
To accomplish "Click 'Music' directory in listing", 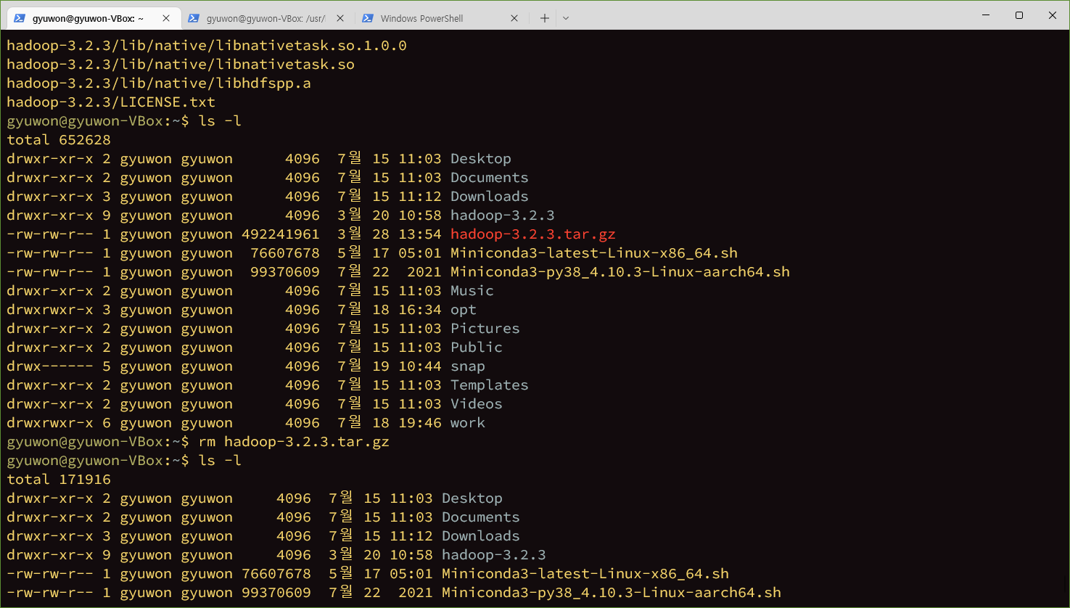I will (472, 291).
